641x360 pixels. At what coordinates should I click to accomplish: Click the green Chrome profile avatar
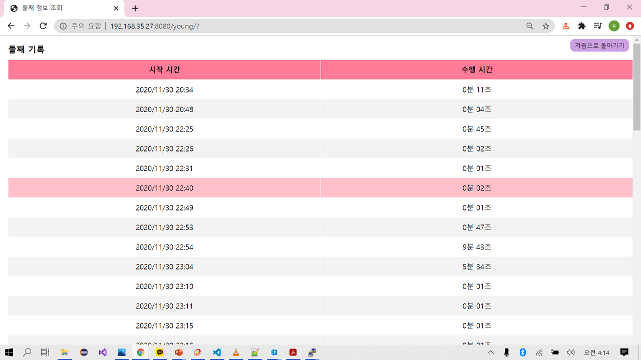614,26
